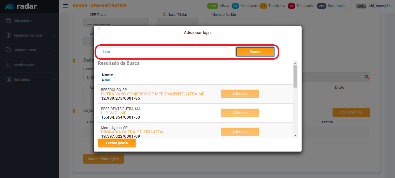The width and height of the screenshot is (395, 178).
Task: Open DROGARIA DUTRA E DUTRA LTDA link
Action: point(132,132)
